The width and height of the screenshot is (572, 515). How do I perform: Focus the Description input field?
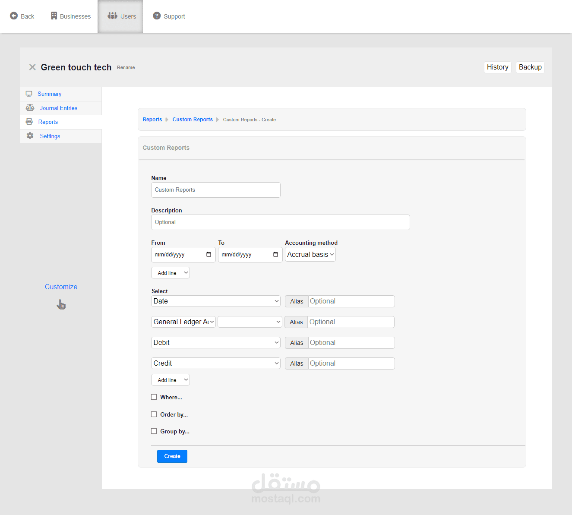(x=281, y=222)
